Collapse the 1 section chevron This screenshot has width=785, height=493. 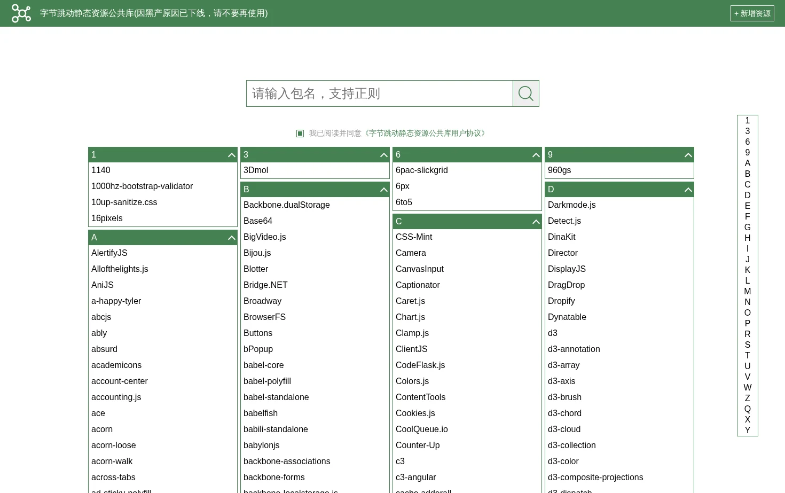coord(231,155)
